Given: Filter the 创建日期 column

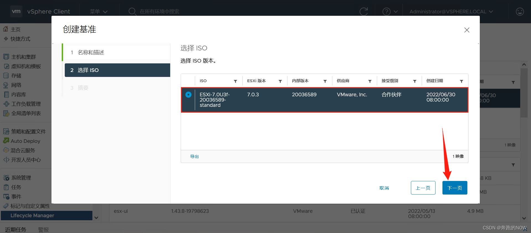Looking at the screenshot, I should (x=462, y=81).
